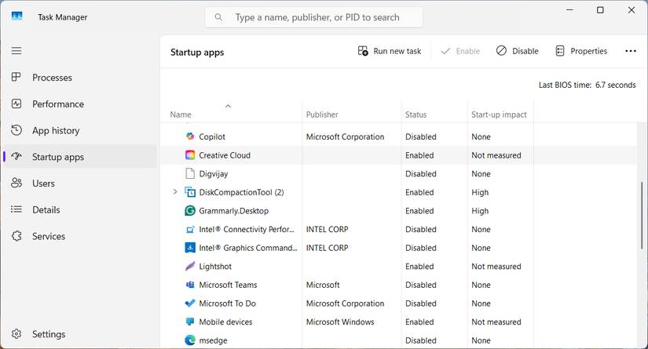Click the Last BIOS time value

(615, 85)
